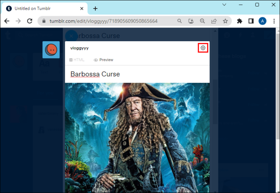Switch to HTML editor mode
This screenshot has height=193, width=280.
pyautogui.click(x=77, y=60)
